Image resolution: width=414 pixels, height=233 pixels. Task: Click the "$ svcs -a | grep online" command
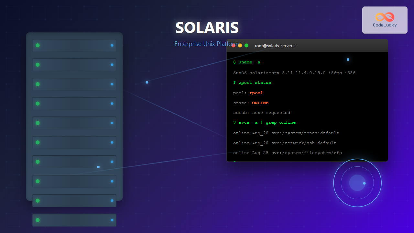click(264, 122)
